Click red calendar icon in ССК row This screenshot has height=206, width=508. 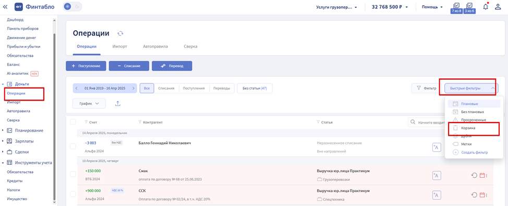[482, 195]
